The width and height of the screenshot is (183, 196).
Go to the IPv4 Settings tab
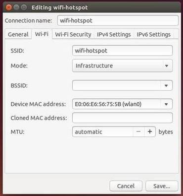(114, 34)
